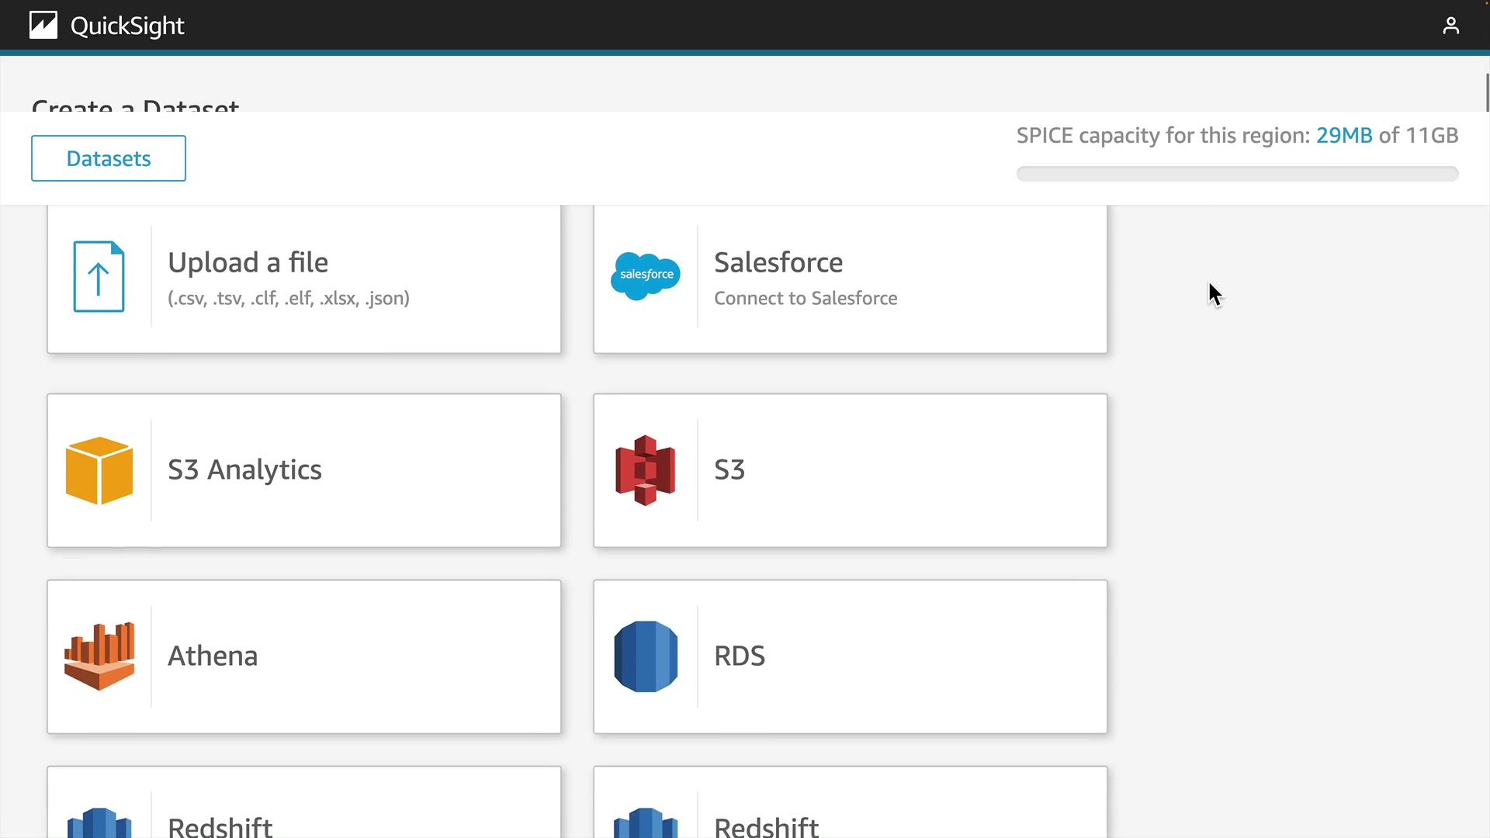The height and width of the screenshot is (838, 1490).
Task: Select the S3 Analytics data source label
Action: (244, 469)
